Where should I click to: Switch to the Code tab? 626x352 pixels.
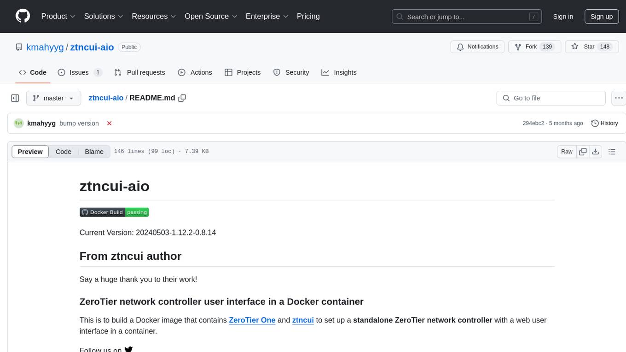click(x=33, y=72)
